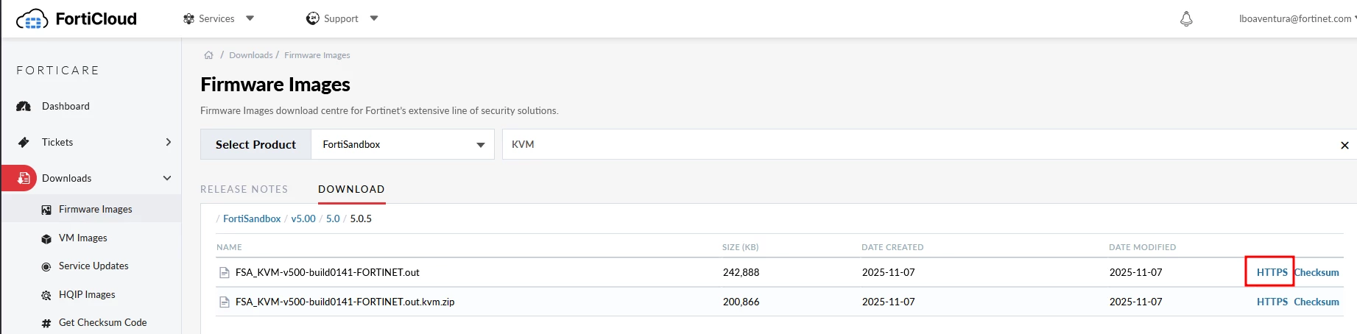Viewport: 1357px width, 334px height.
Task: Click the 5.0 path link
Action: coord(333,218)
